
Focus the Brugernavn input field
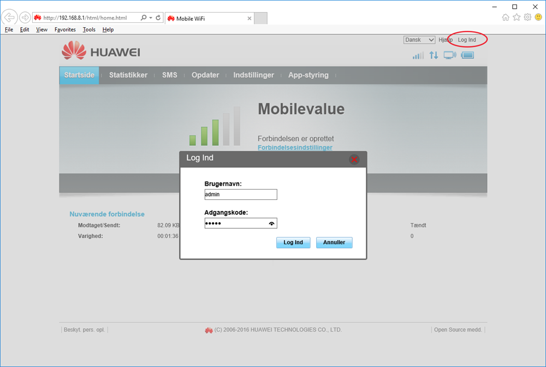pyautogui.click(x=241, y=194)
